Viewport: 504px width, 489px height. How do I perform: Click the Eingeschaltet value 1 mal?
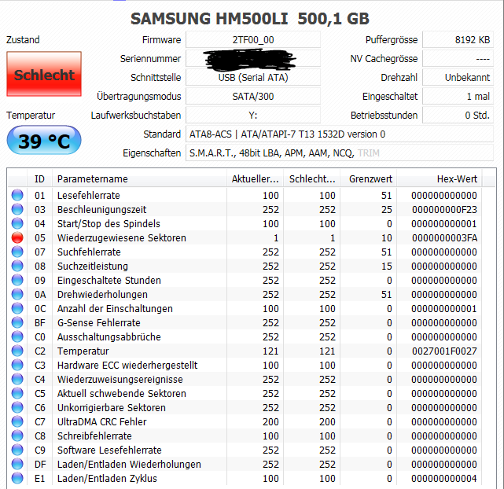point(458,97)
